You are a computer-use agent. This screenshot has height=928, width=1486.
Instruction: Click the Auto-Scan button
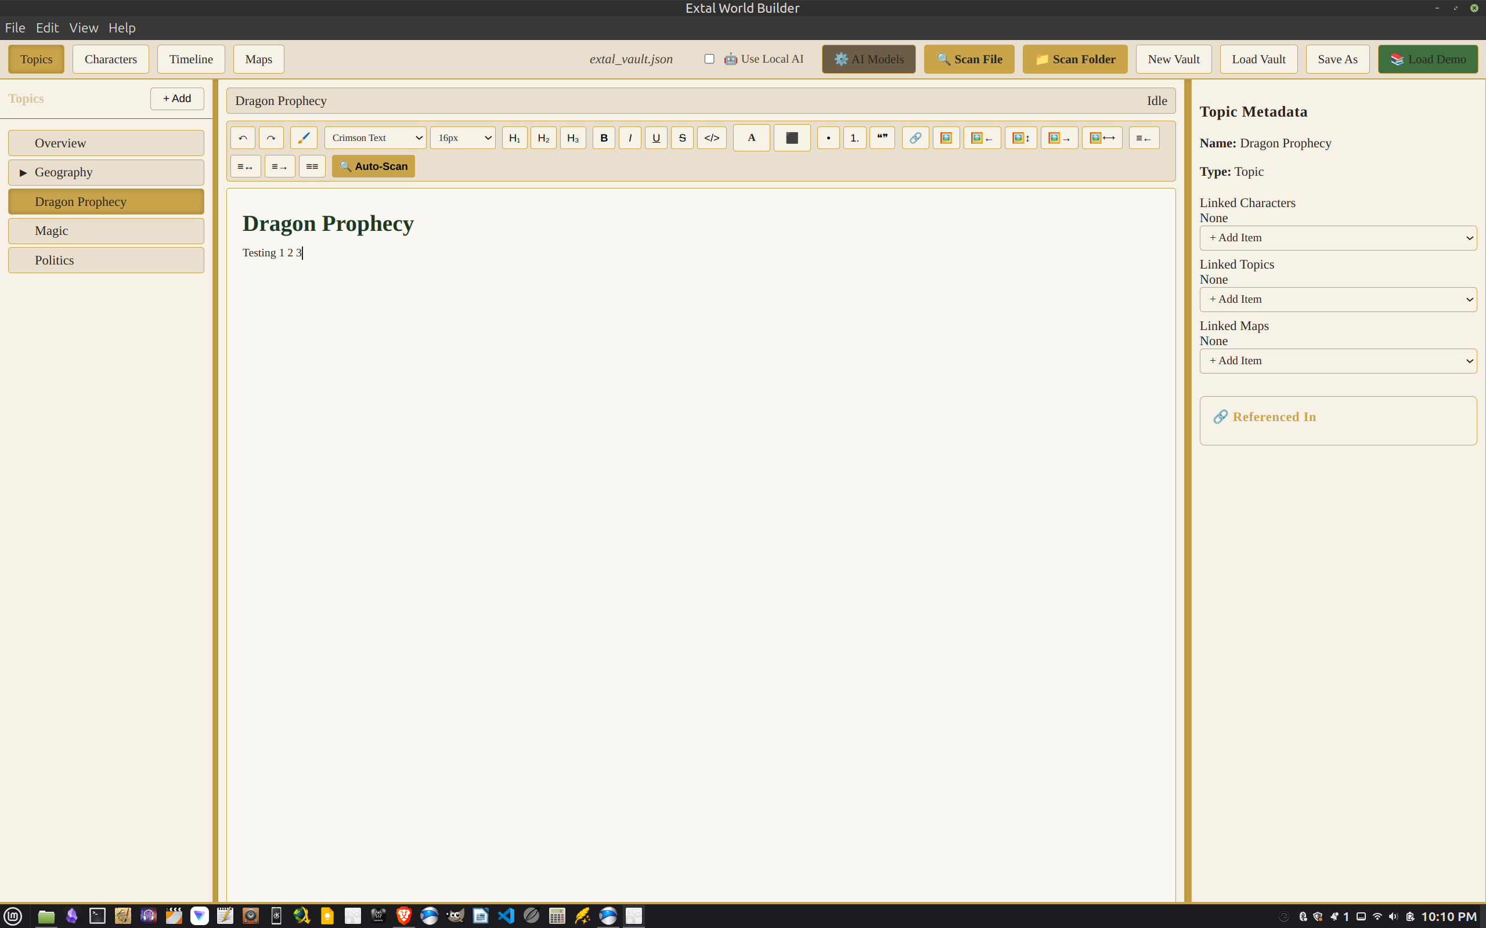pos(373,166)
